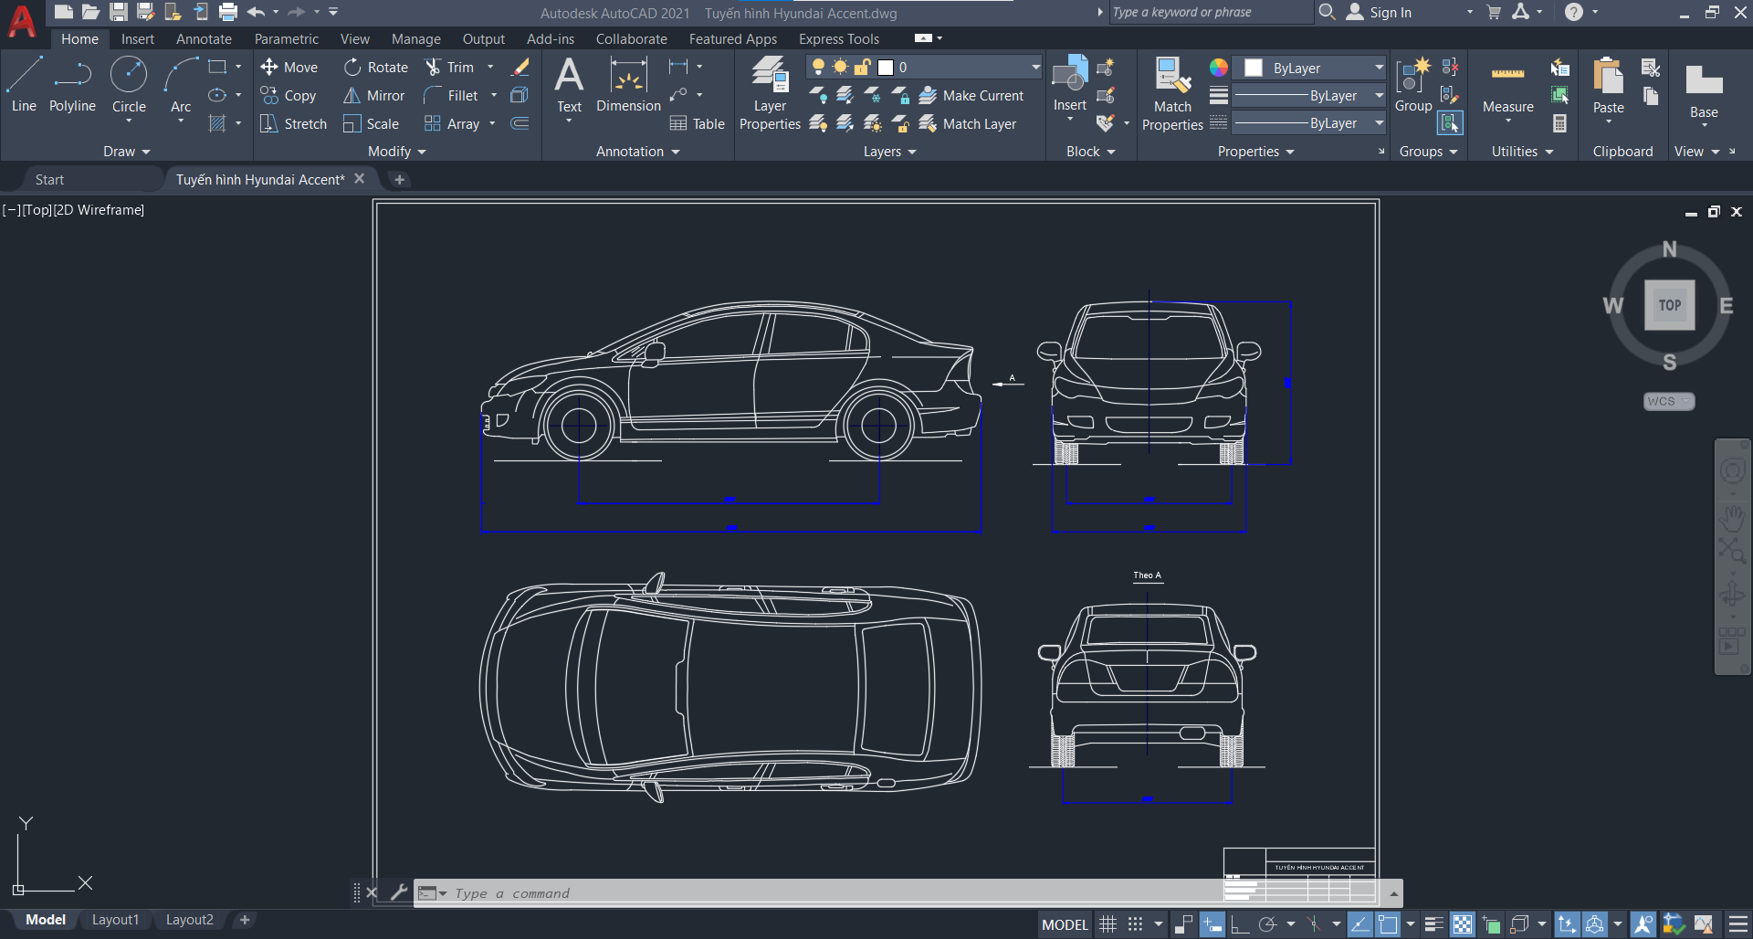Click the Trim tool
This screenshot has height=939, width=1753.
click(x=449, y=67)
